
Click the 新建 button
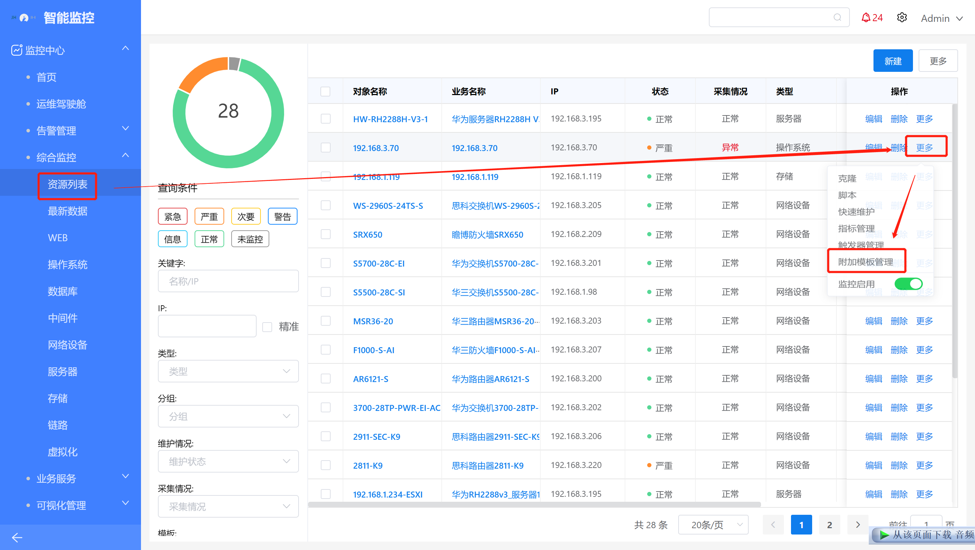(893, 61)
